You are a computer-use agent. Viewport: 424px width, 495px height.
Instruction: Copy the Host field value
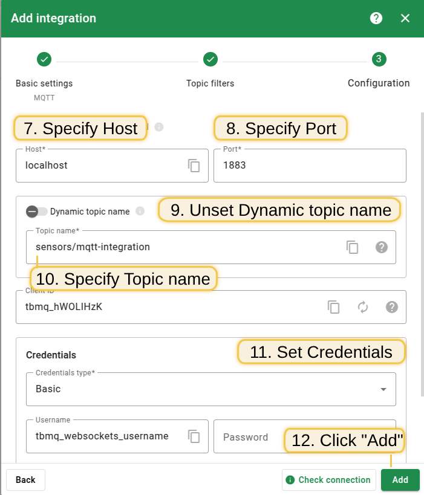click(194, 166)
